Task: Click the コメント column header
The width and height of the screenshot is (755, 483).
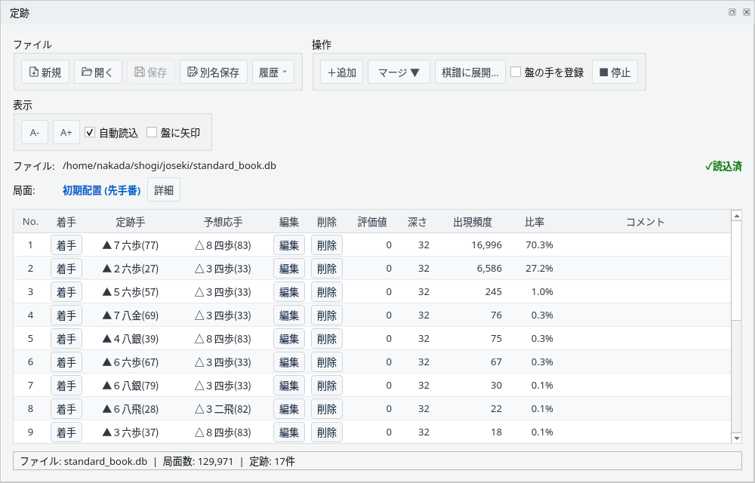Action: pyautogui.click(x=646, y=222)
